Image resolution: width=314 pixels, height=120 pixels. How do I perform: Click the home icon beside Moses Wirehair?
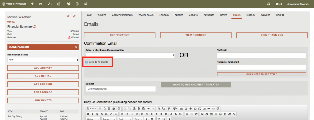[x=68, y=16]
